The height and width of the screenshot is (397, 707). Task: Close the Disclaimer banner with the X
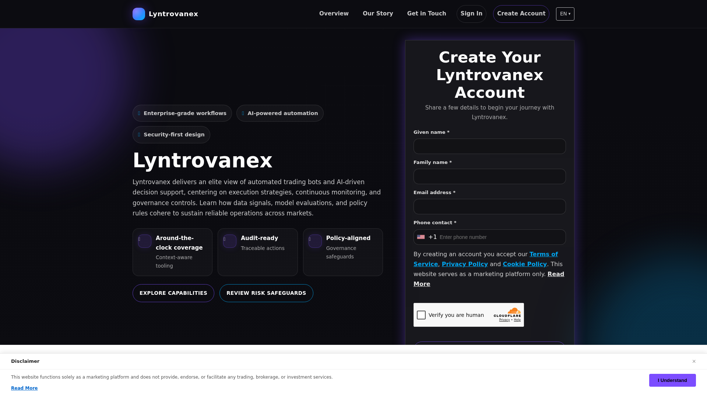click(694, 361)
